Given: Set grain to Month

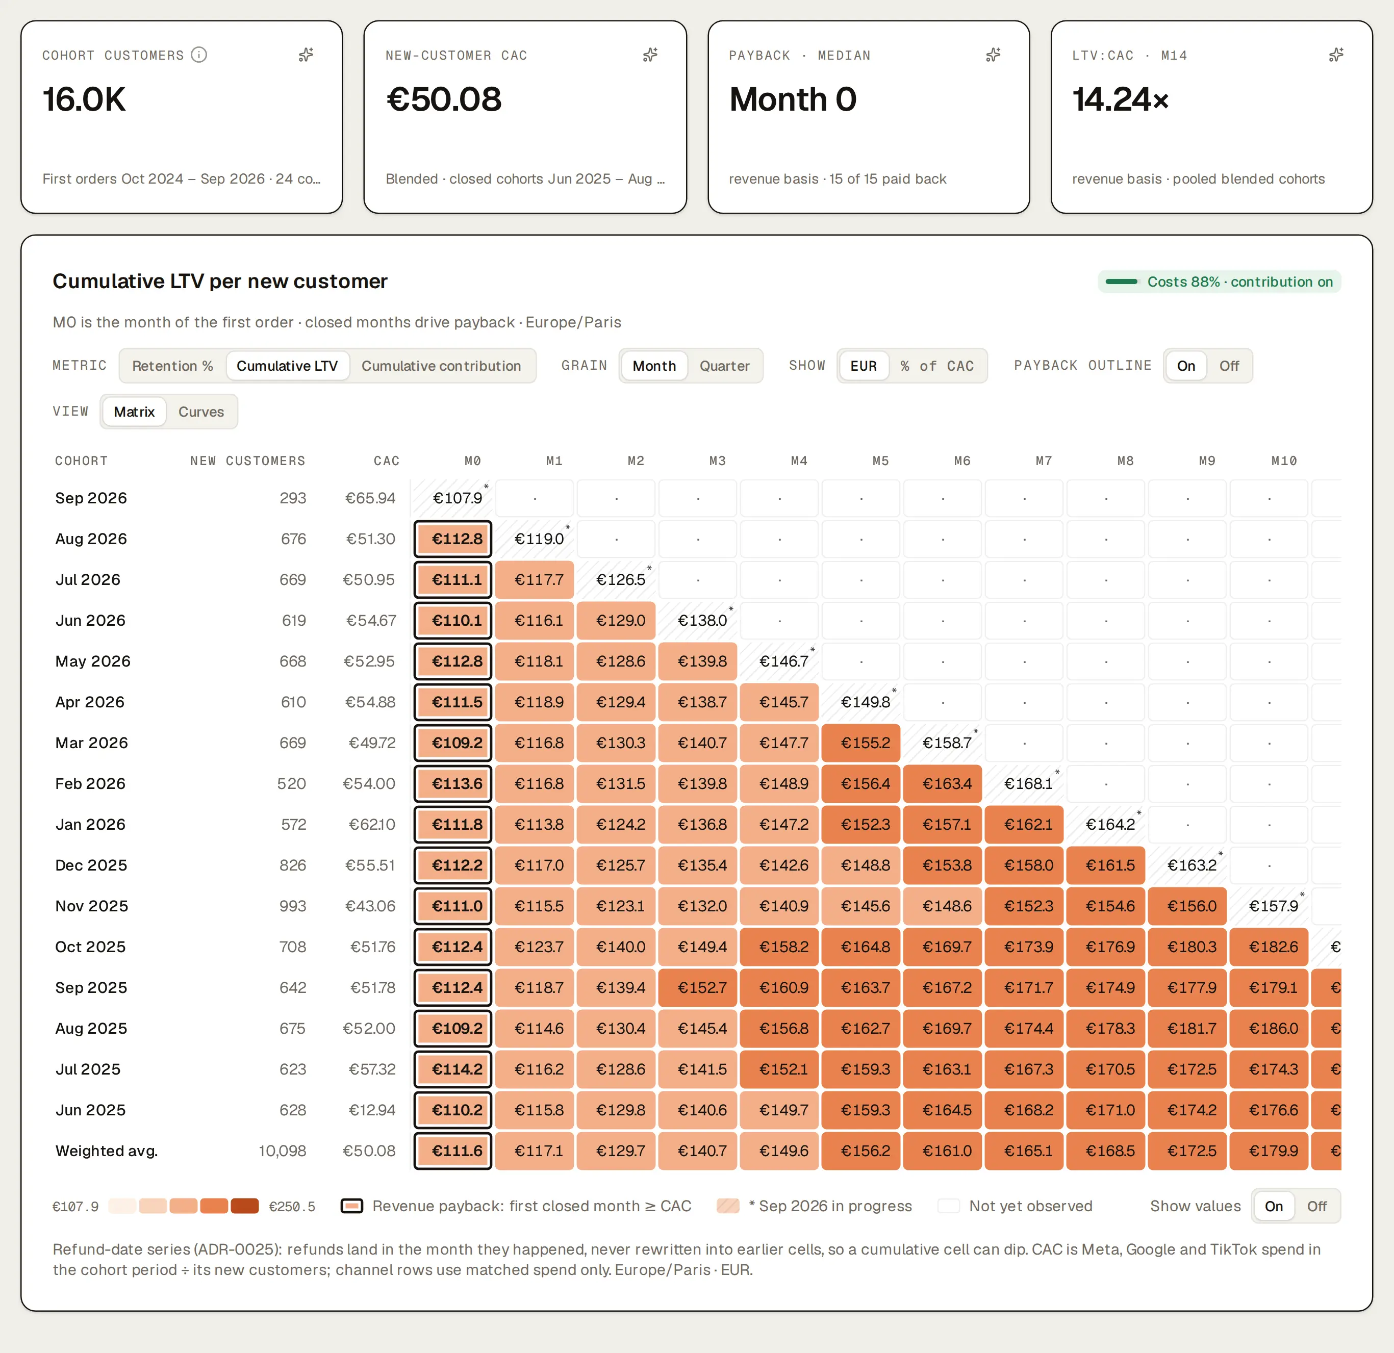Looking at the screenshot, I should coord(654,366).
